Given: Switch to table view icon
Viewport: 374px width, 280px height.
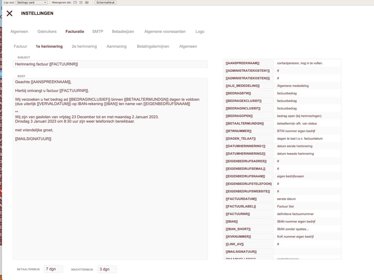Looking at the screenshot, I should coord(87,3).
